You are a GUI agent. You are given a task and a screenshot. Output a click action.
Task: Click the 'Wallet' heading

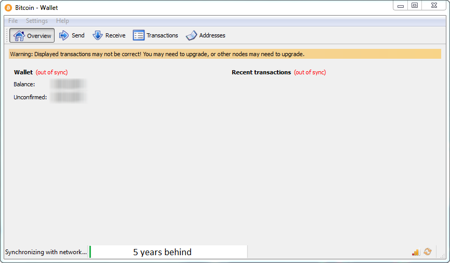pyautogui.click(x=23, y=72)
